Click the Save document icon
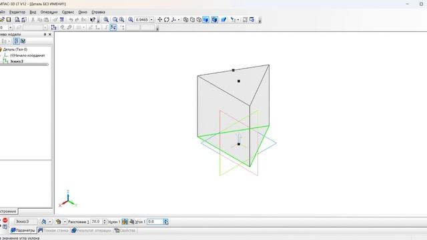The width and height of the screenshot is (427, 240). [9, 19]
